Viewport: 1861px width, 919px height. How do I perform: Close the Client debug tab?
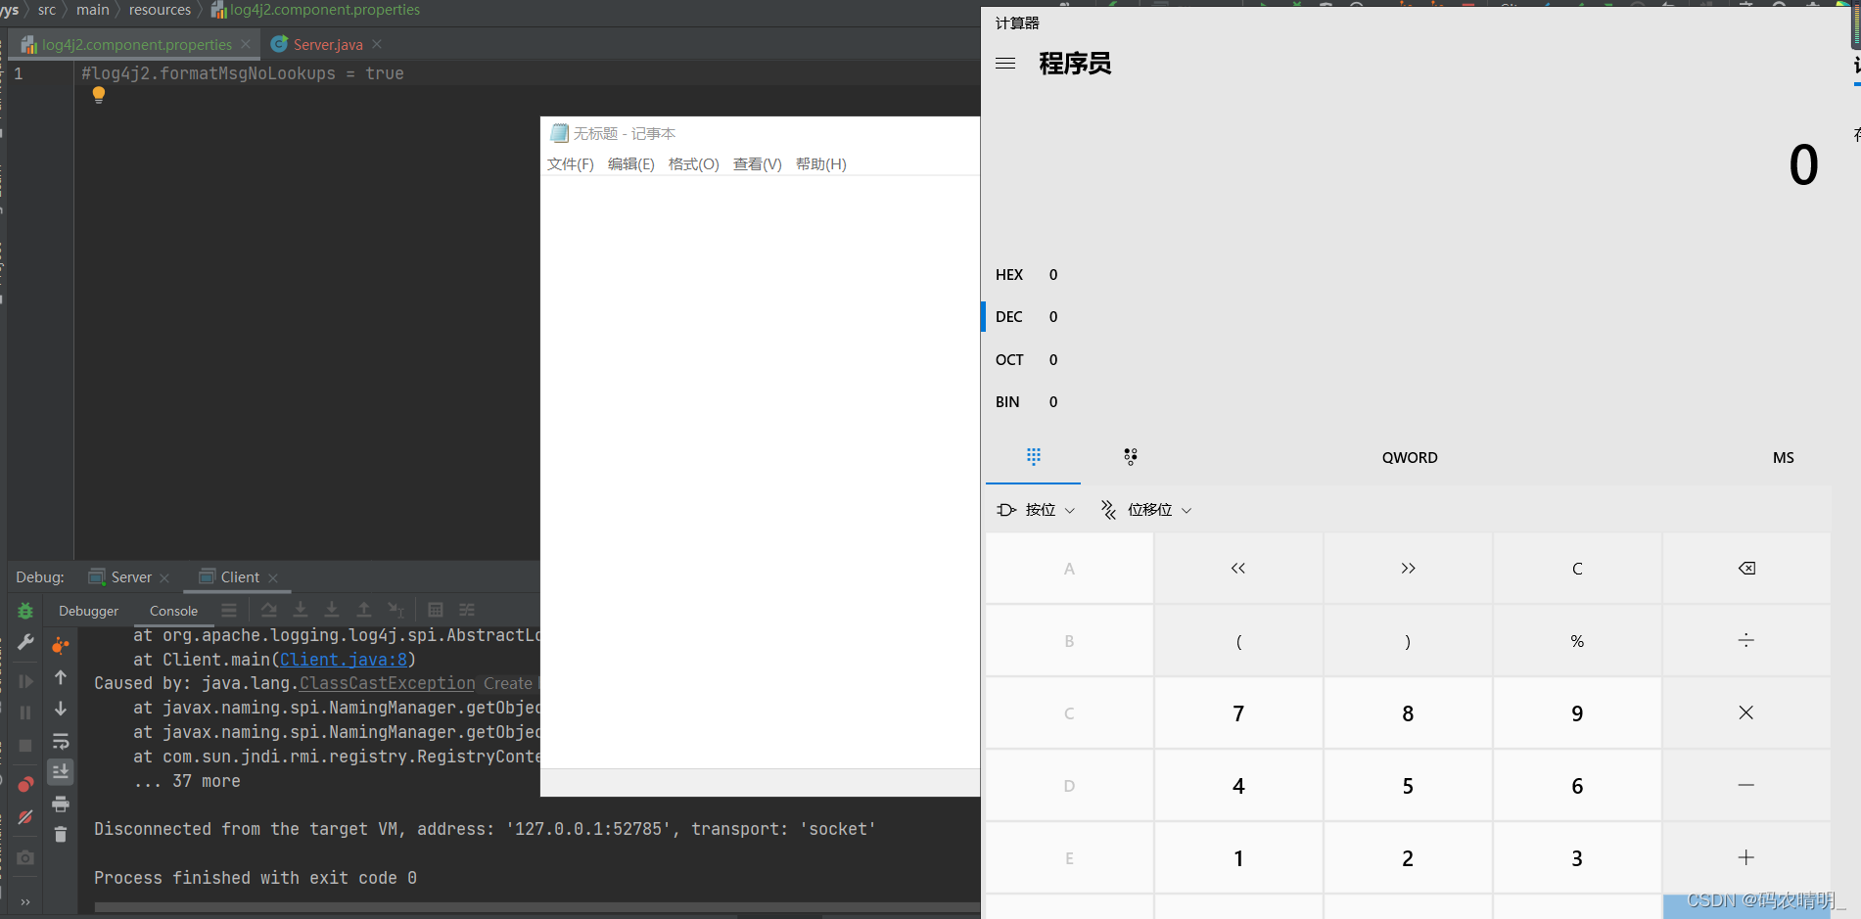pyautogui.click(x=273, y=578)
